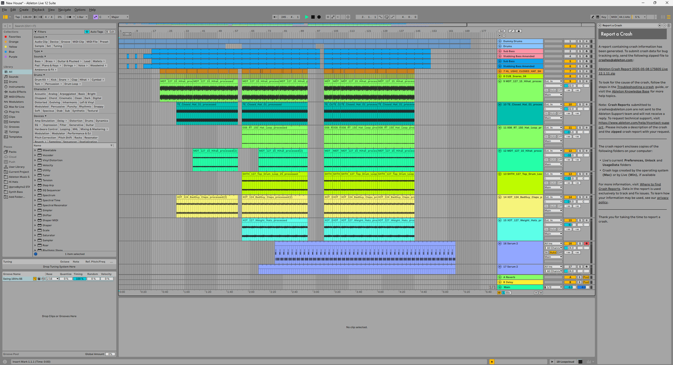The width and height of the screenshot is (673, 365).
Task: Click the orange Session/Arrangement toggle icon at top left
Action: click(5, 17)
